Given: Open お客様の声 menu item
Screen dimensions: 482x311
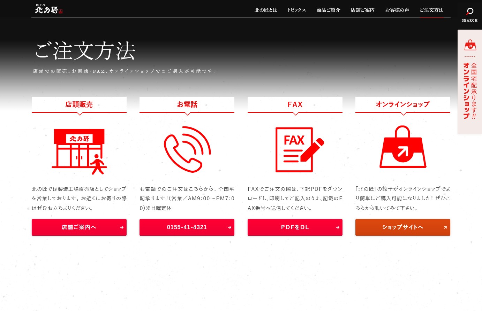Looking at the screenshot, I should point(397,10).
